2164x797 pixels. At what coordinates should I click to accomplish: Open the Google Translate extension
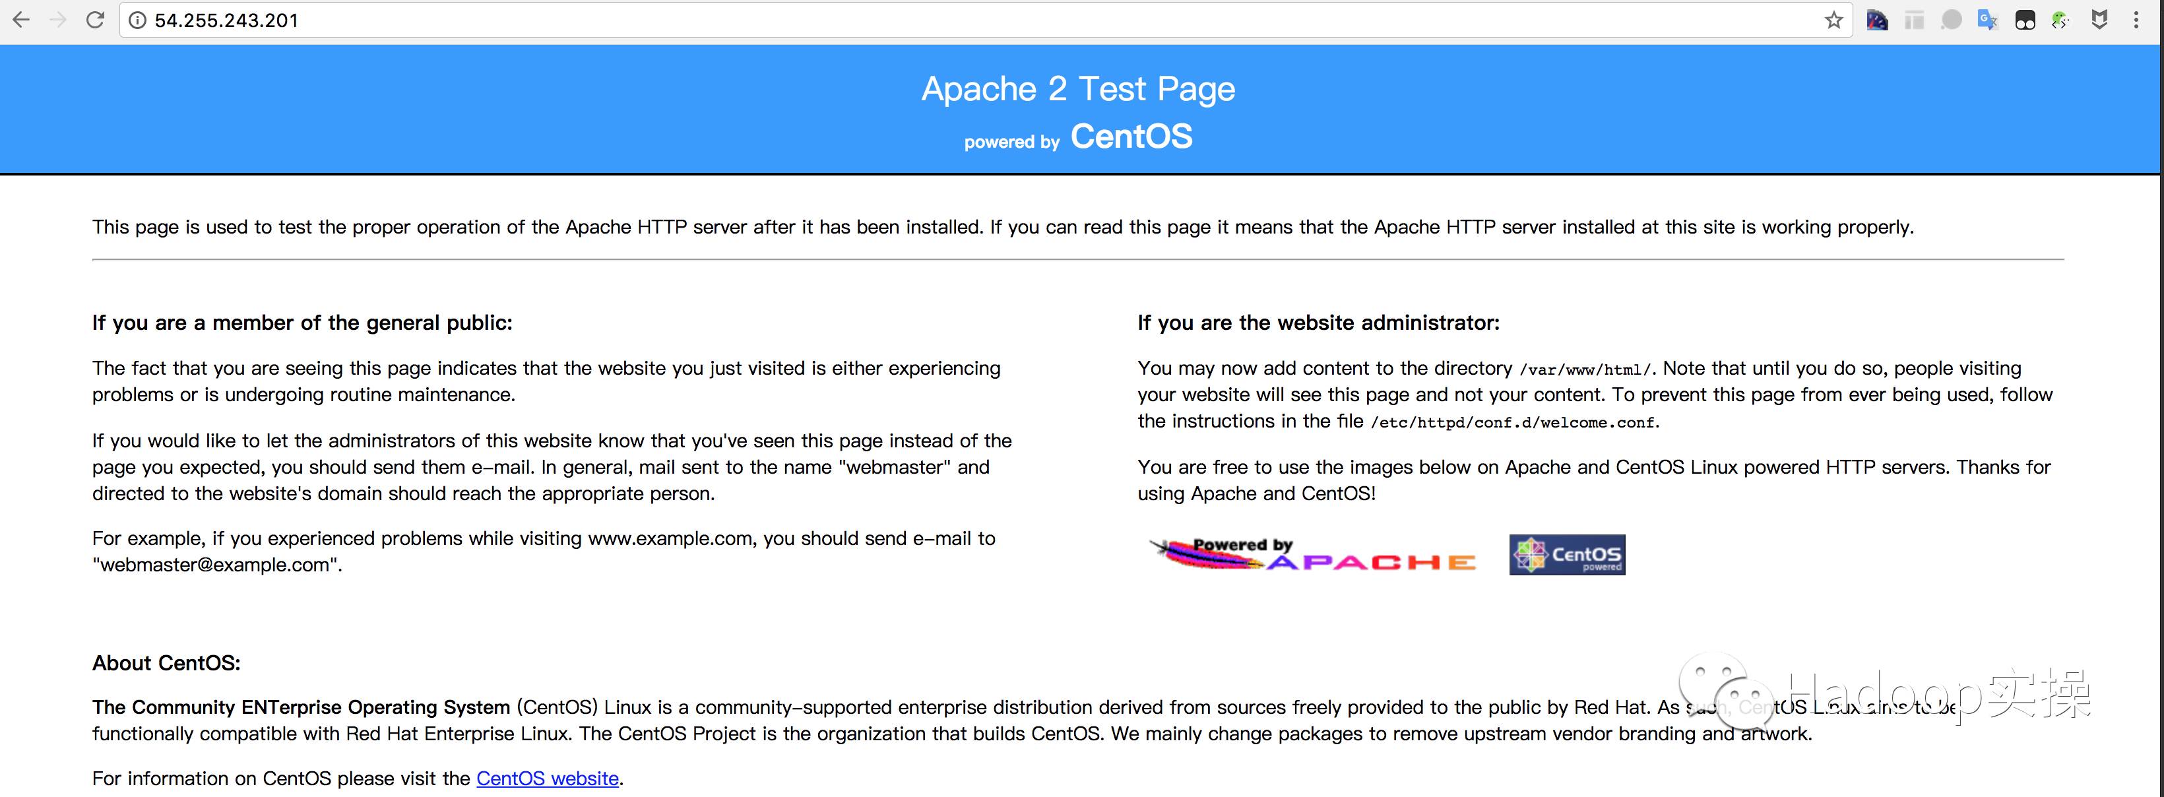click(x=1988, y=20)
